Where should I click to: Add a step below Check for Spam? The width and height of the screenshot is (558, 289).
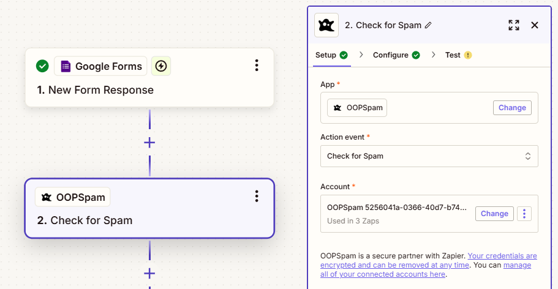(149, 273)
